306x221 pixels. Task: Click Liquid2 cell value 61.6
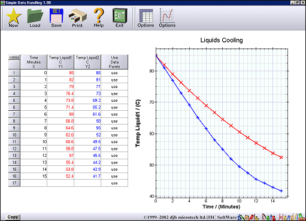pyautogui.click(x=87, y=114)
